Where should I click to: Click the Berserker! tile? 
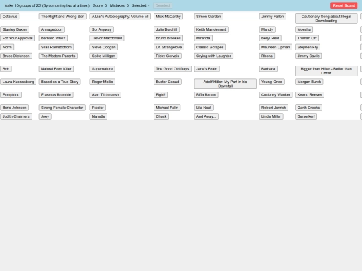click(306, 116)
